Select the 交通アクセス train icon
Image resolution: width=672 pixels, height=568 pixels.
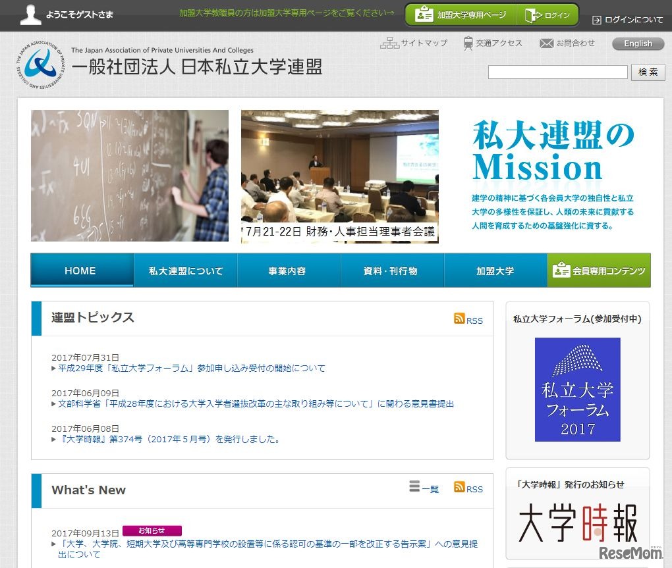468,43
